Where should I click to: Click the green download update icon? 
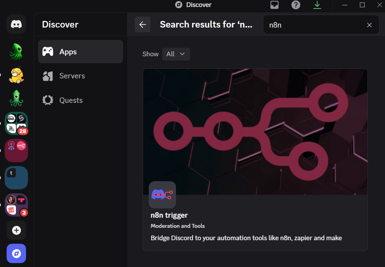(x=317, y=5)
